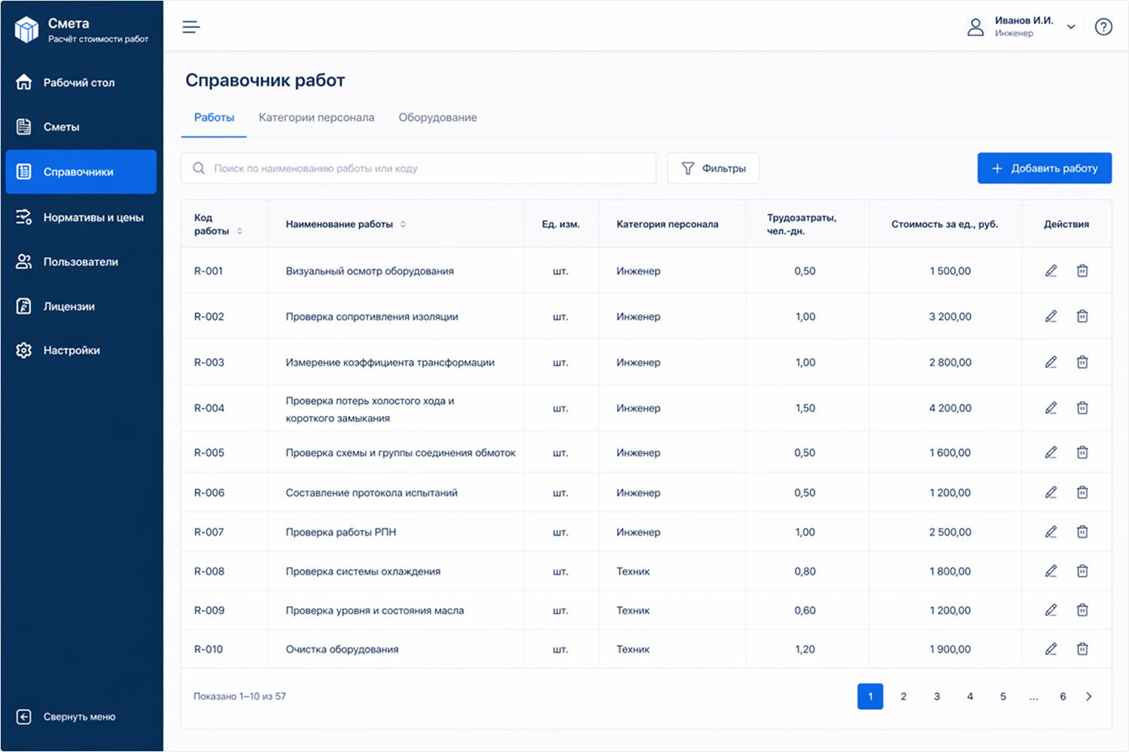The width and height of the screenshot is (1129, 752).
Task: Sort by Код работы column arrow
Action: [239, 232]
